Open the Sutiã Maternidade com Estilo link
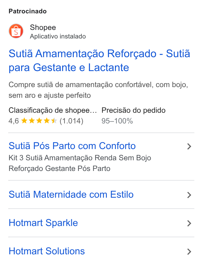Image resolution: width=203 pixels, height=265 pixels. tap(71, 194)
